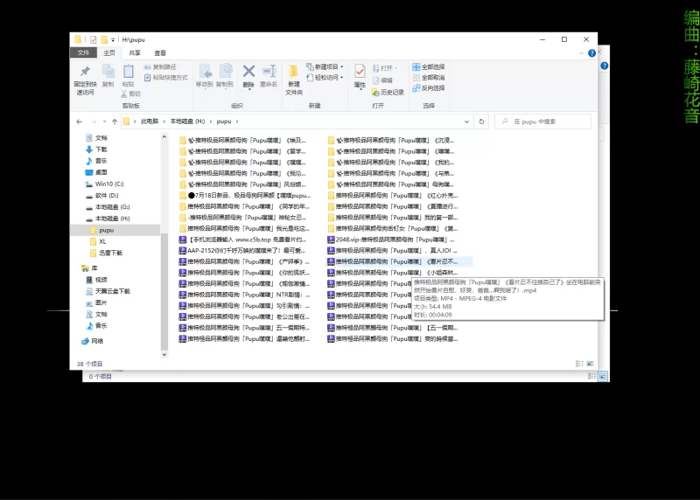Expand the 轻松访问 dropdown
The image size is (700, 500).
325,78
